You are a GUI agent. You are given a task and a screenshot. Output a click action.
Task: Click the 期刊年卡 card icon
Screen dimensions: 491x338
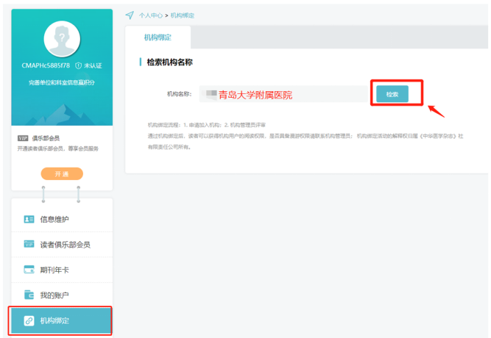pyautogui.click(x=29, y=270)
